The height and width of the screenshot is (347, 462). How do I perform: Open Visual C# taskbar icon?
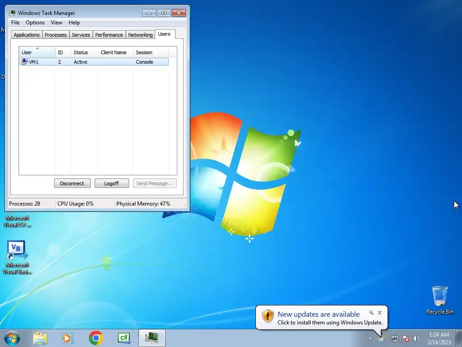[x=124, y=338]
